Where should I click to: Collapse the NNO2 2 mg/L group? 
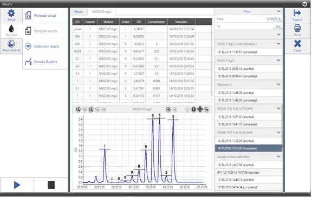278,61
